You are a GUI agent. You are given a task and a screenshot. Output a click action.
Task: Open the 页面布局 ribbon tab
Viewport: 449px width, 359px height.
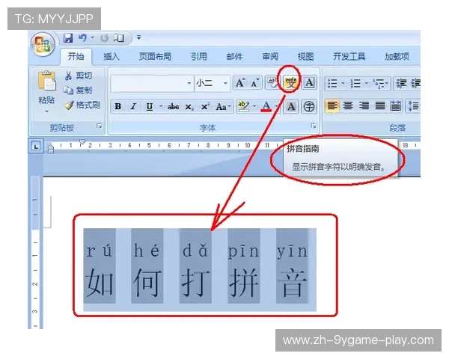pos(154,57)
